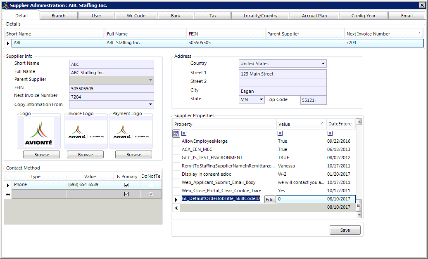
Task: Click the Supplier Properties scrollbar up arrow
Action: [x=359, y=122]
